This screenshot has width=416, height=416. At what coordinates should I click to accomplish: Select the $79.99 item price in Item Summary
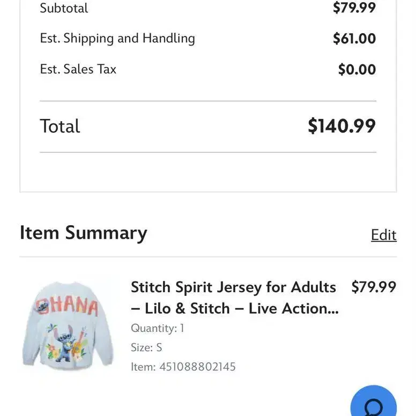pos(374,287)
